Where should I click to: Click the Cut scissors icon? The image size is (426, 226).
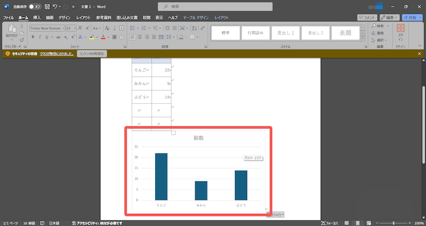tap(22, 26)
